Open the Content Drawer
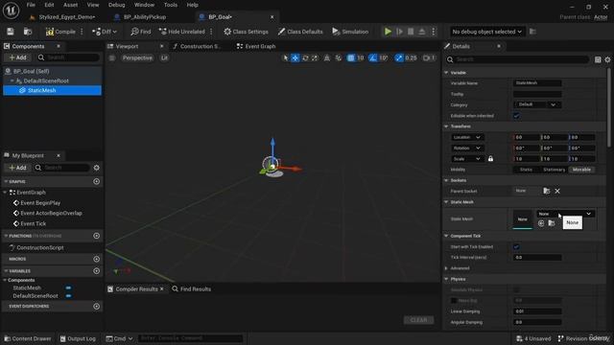Screen dimensions: 614x345 pyautogui.click(x=28, y=338)
